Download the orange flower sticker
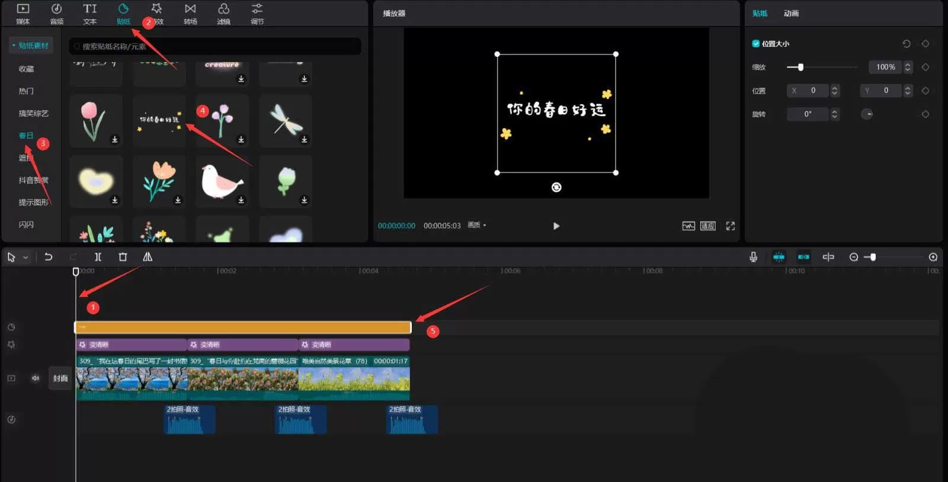Viewport: 948px width, 482px height. (x=178, y=200)
